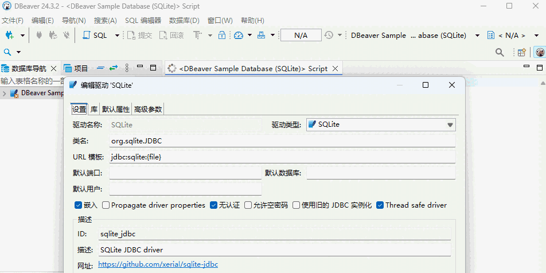
Task: Open the 数据库(D) menu
Action: pos(184,21)
